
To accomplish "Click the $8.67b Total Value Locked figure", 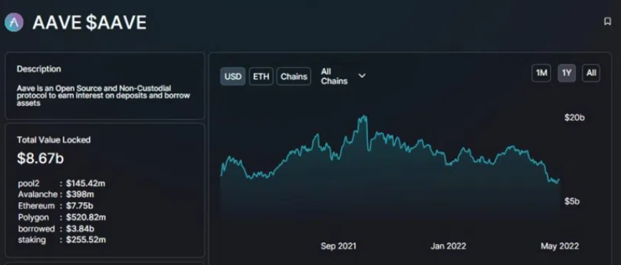I will [40, 158].
